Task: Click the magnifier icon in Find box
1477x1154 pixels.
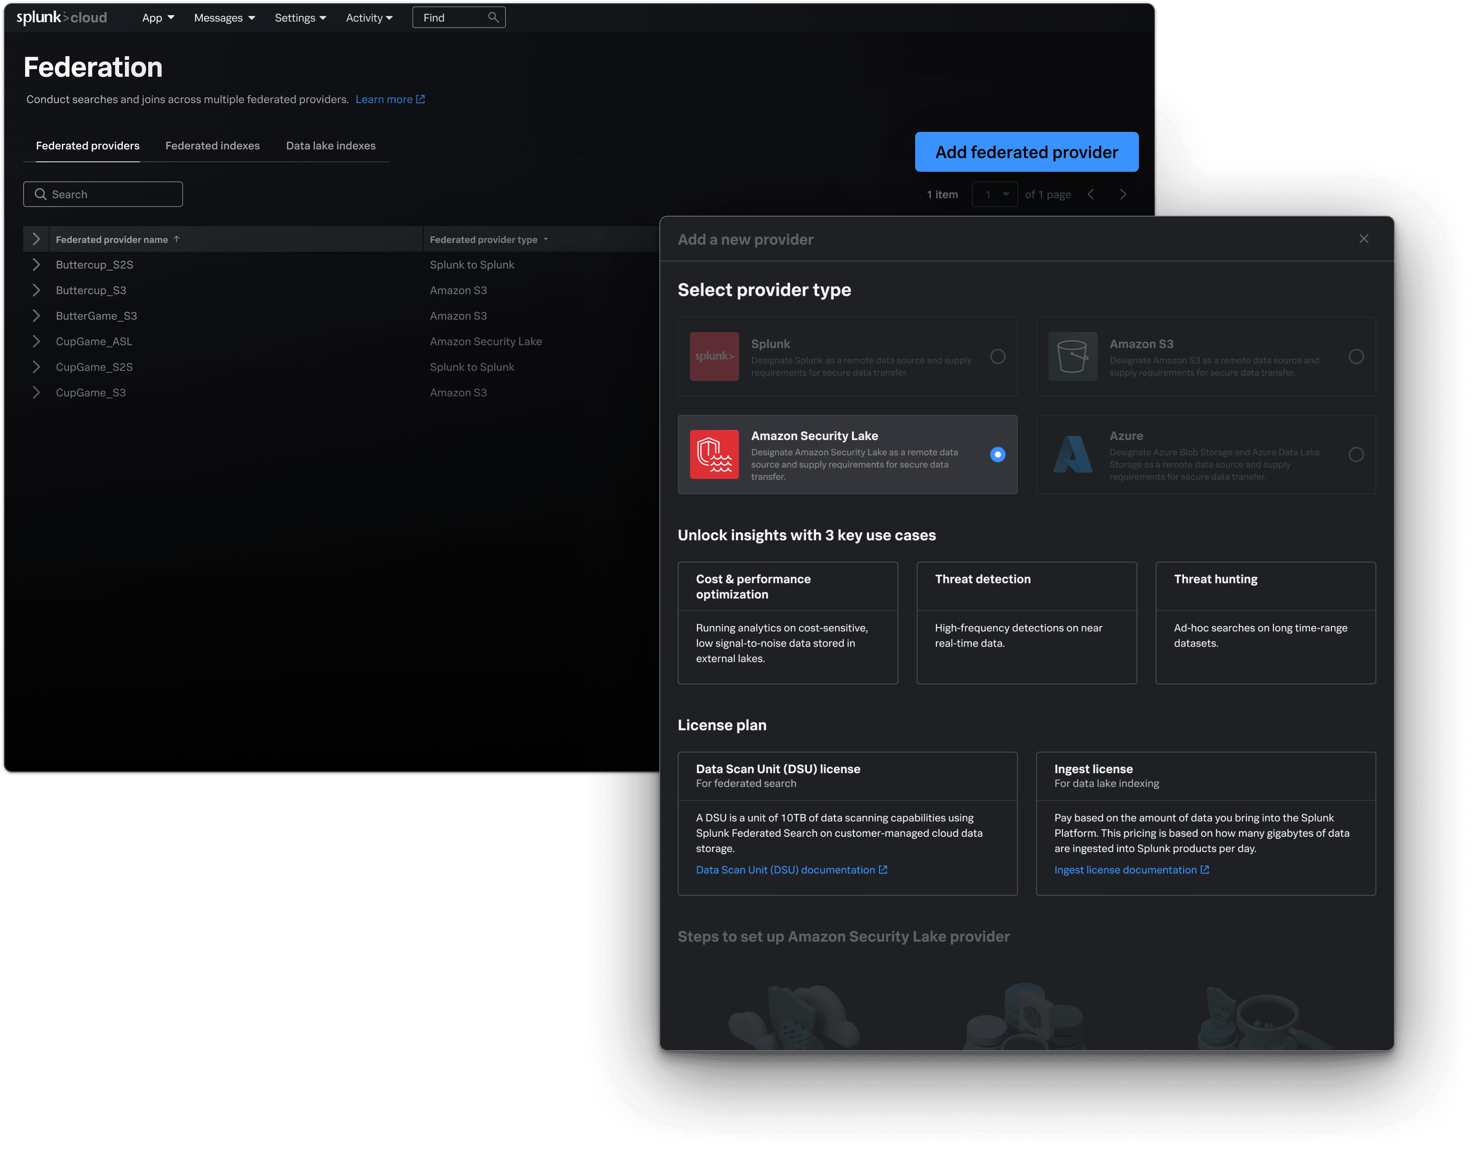Action: [493, 18]
